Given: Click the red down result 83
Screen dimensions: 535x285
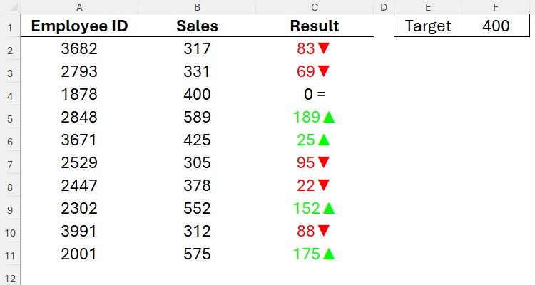Looking at the screenshot, I should click(x=314, y=49).
